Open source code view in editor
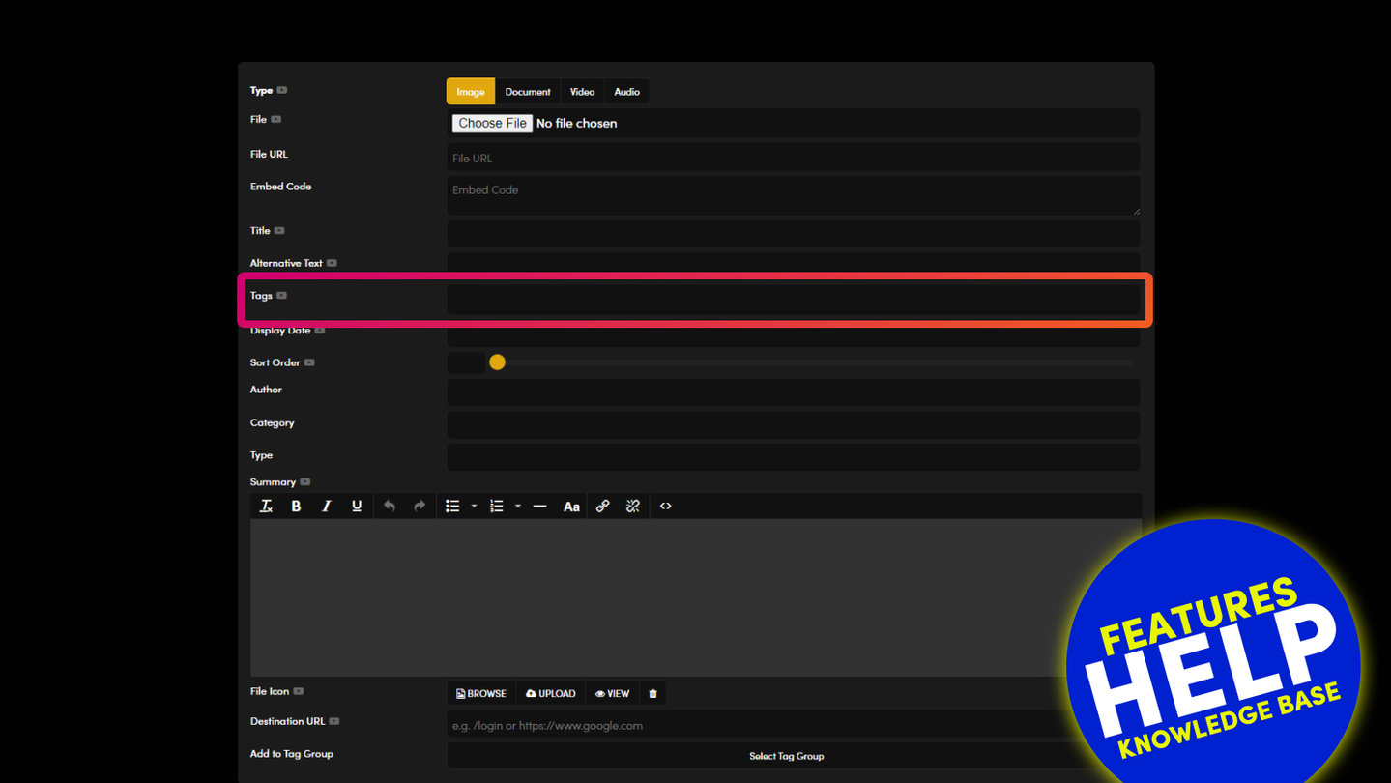 coord(665,507)
